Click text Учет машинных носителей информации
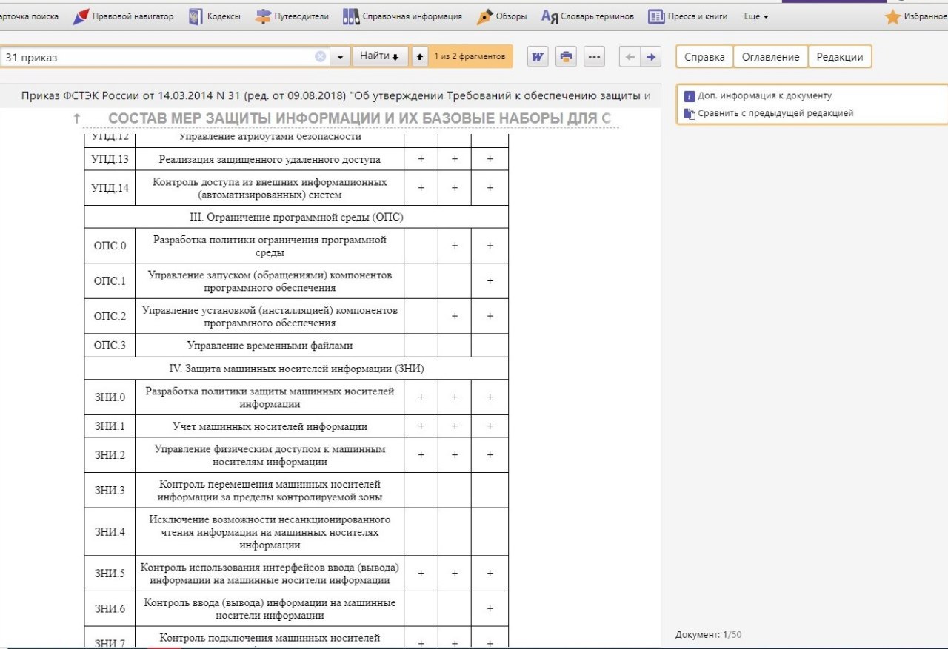This screenshot has height=649, width=948. [270, 426]
